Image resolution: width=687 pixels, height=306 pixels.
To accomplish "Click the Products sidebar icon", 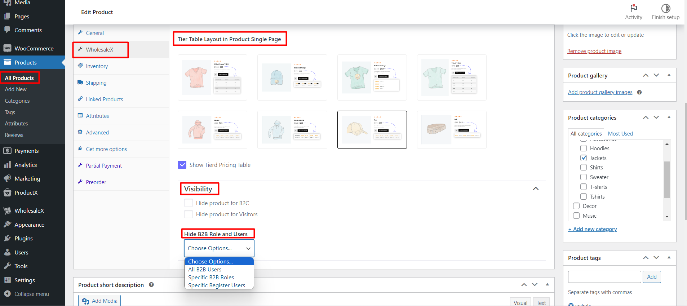I will tap(7, 62).
